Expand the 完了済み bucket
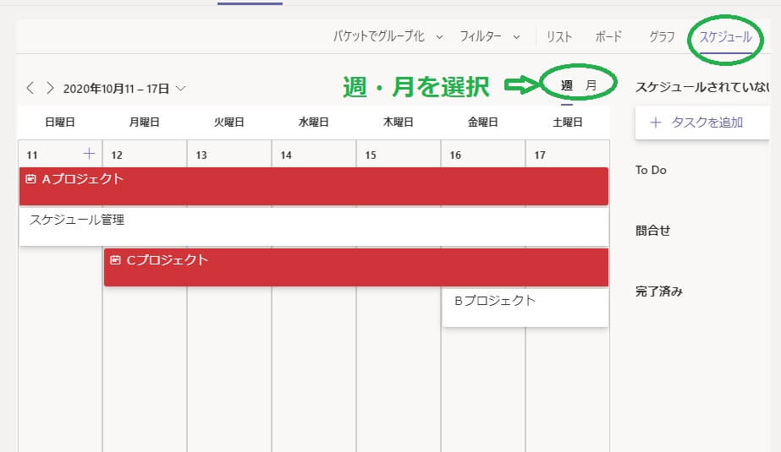781x452 pixels. click(x=658, y=291)
